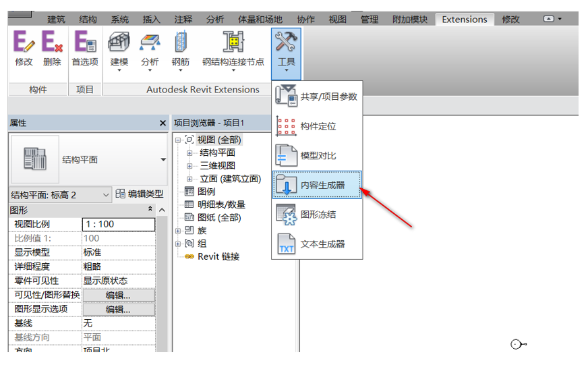Click the 删除 (Delete) E-cross icon
Screen dimensions: 588x365
coord(52,49)
